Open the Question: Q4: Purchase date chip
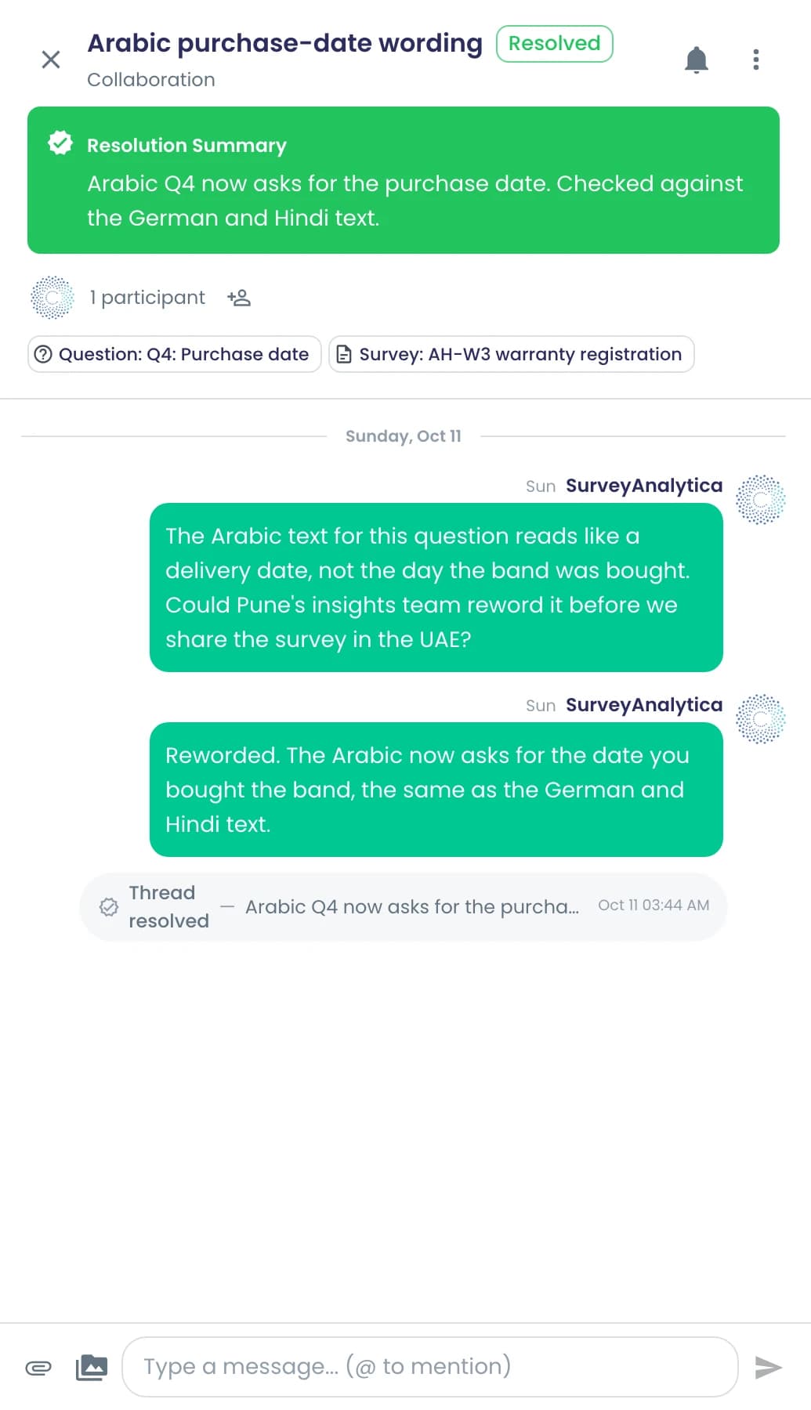The image size is (811, 1410). click(175, 354)
